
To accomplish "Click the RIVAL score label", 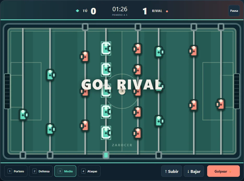I will point(157,11).
